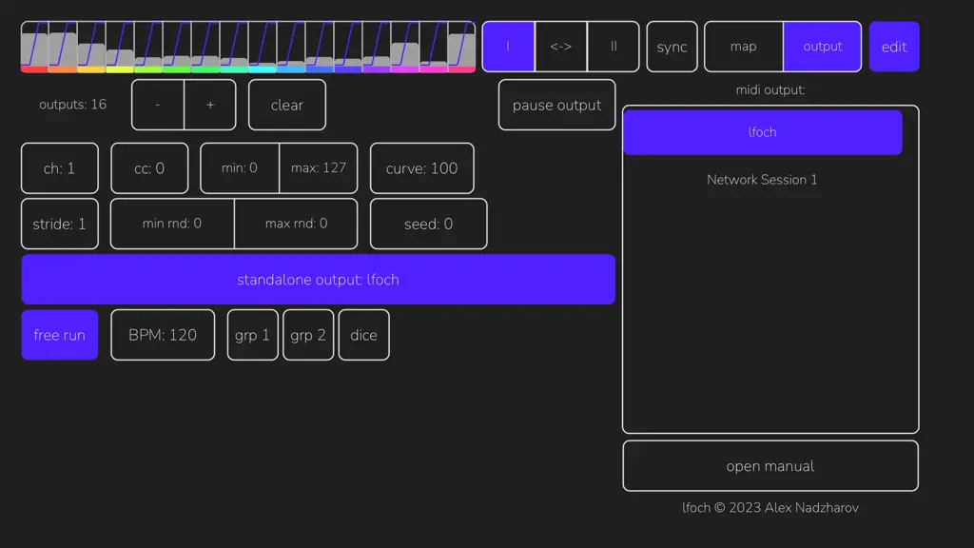Select the double bar 'II' mode button
Viewport: 974px width, 548px height.
(x=614, y=47)
